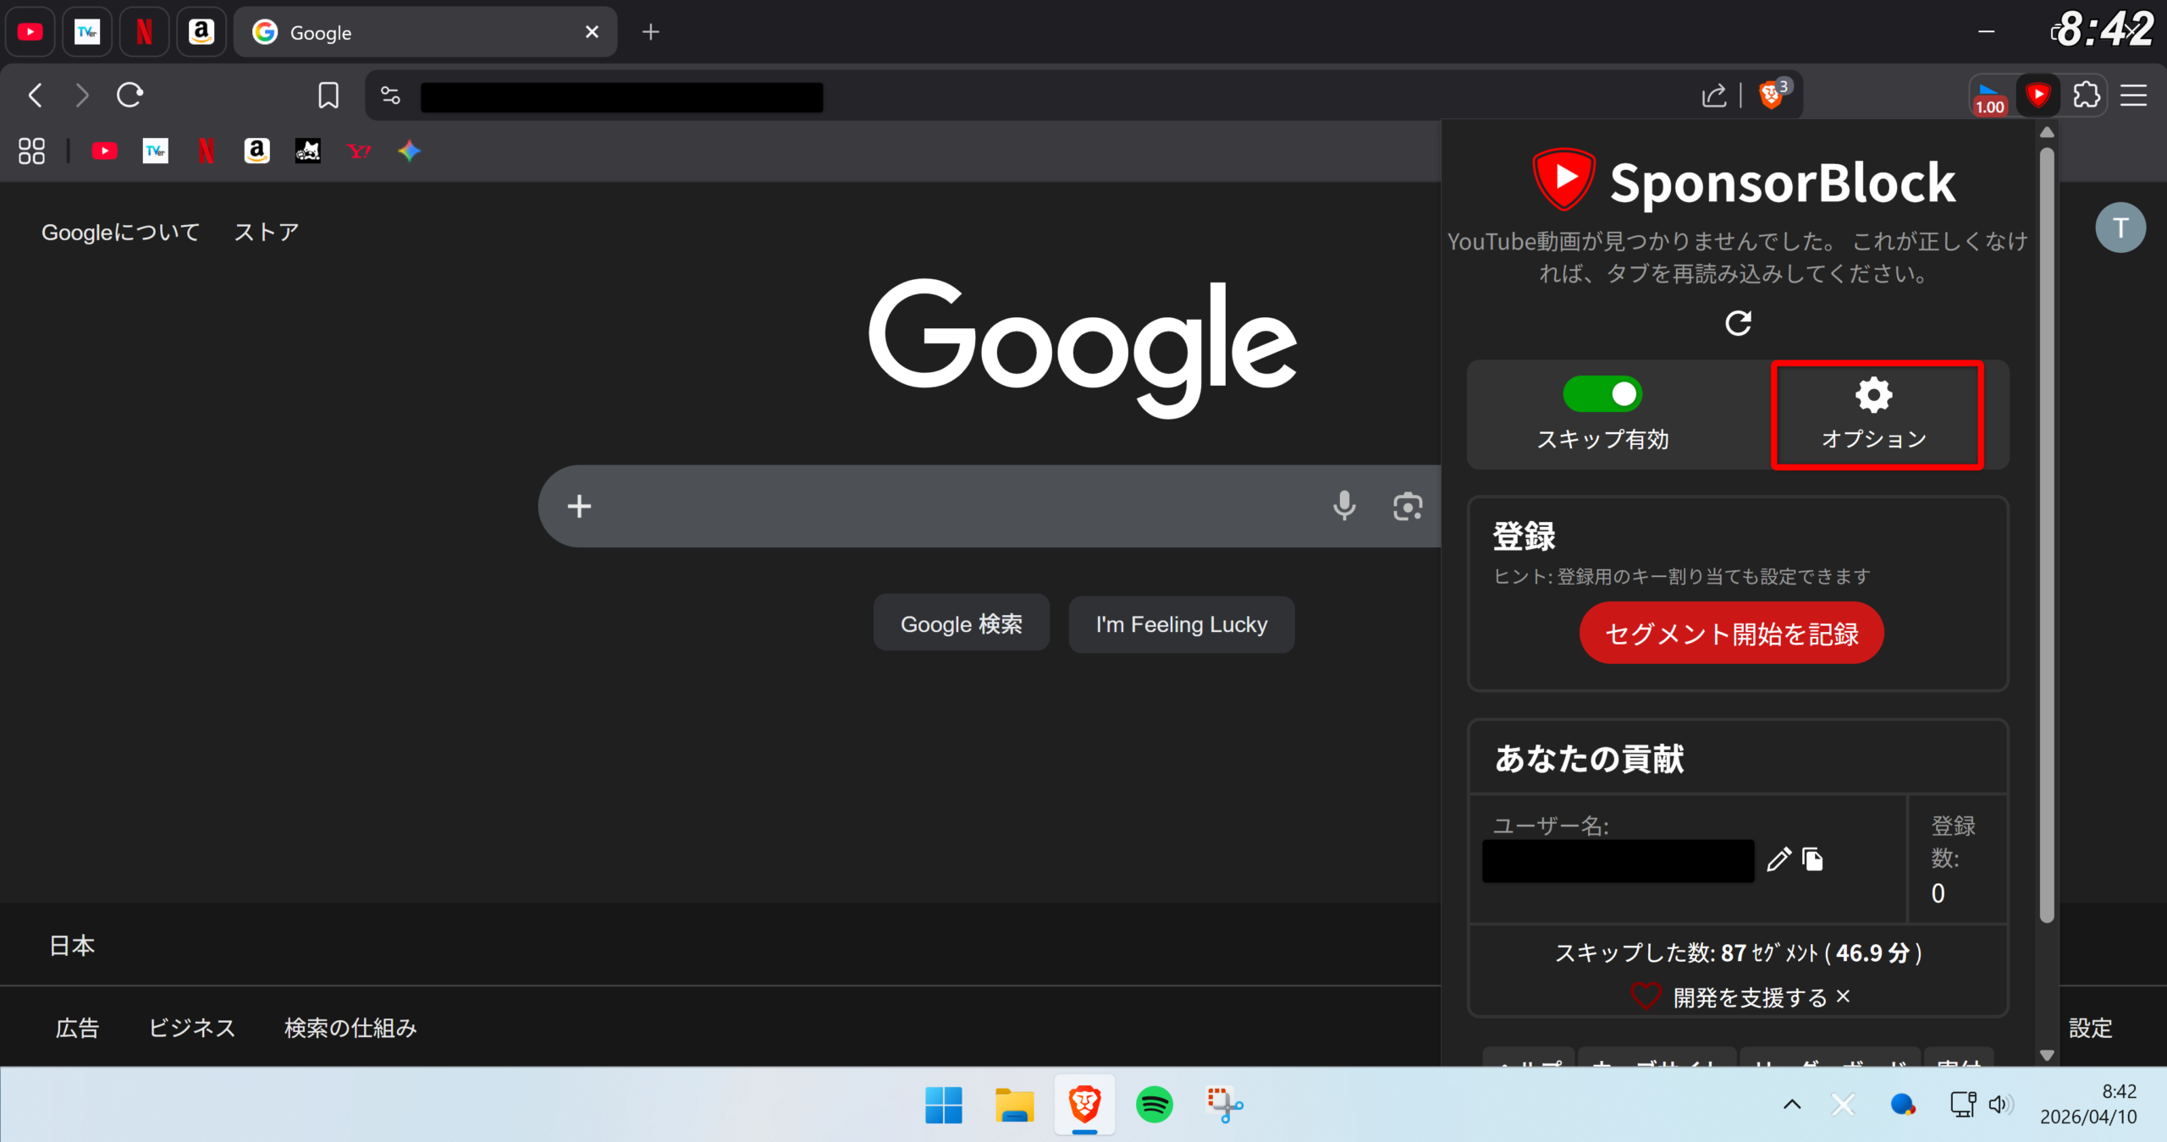The image size is (2167, 1142).
Task: Click the Google 検索 button
Action: 961,624
